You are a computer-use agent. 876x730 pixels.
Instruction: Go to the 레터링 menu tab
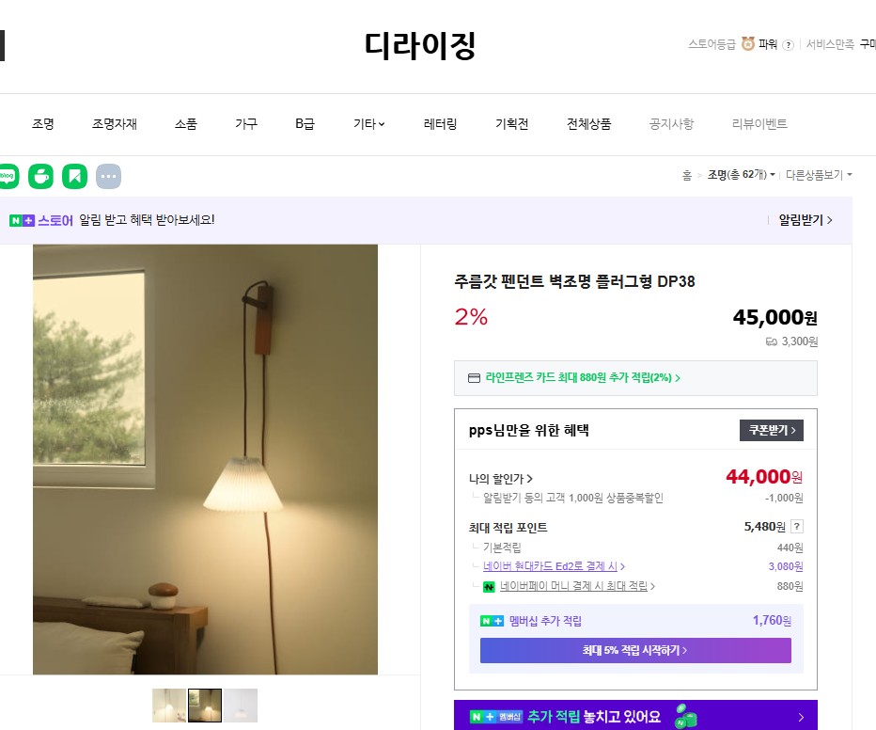click(440, 124)
